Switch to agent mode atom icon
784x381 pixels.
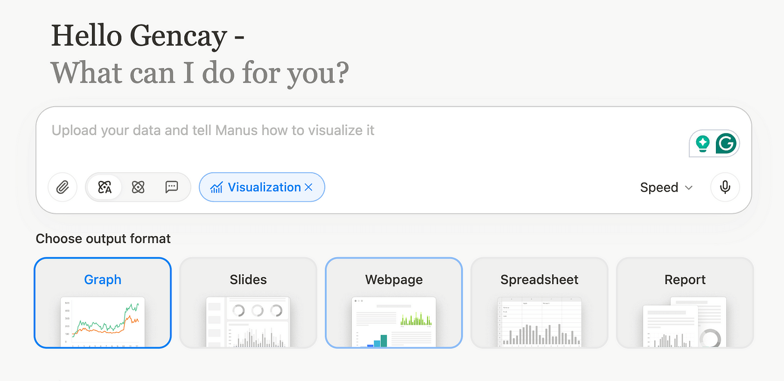[x=138, y=187]
